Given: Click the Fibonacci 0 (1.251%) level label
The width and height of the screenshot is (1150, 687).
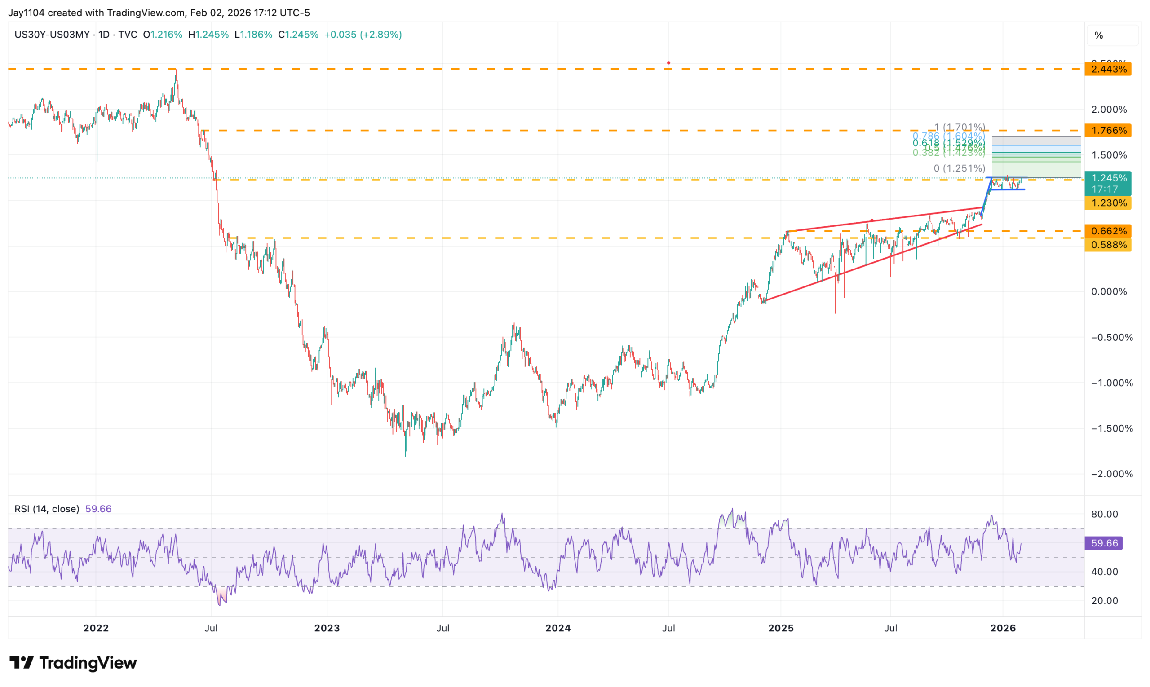Looking at the screenshot, I should pyautogui.click(x=959, y=168).
